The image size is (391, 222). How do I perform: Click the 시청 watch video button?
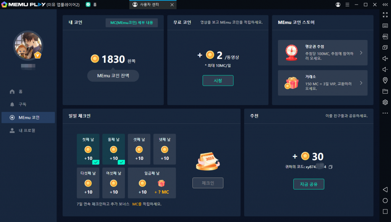(218, 81)
